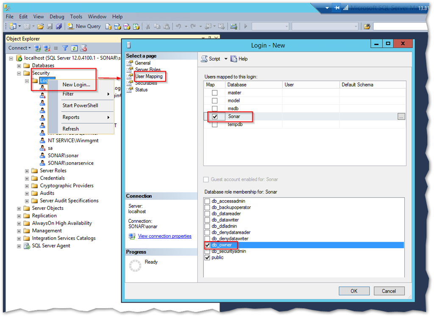Enable the db_datareader role checkbox

pos(207,214)
